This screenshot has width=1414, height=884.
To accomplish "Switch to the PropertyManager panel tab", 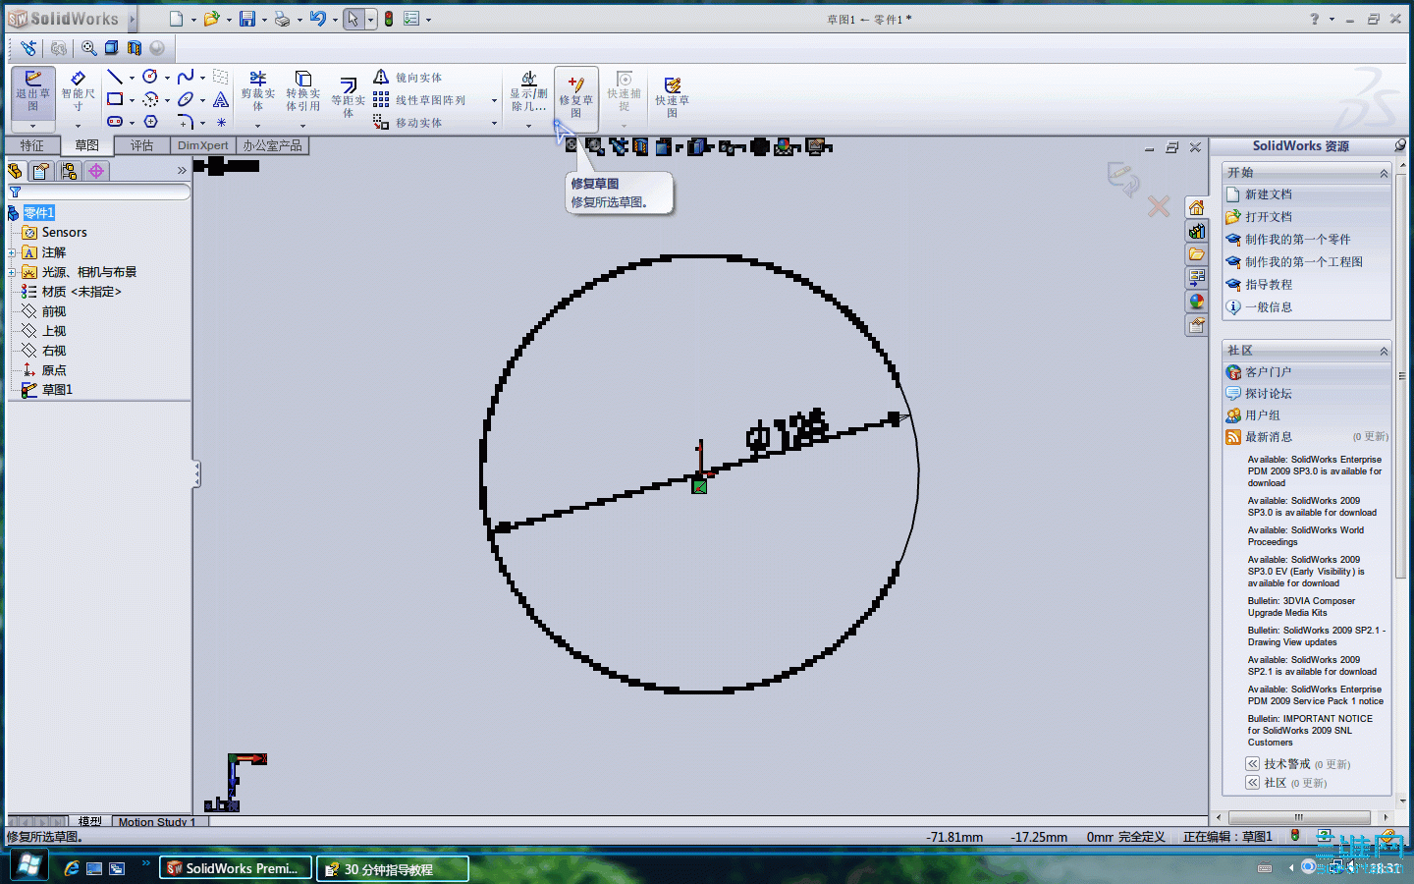I will point(41,171).
